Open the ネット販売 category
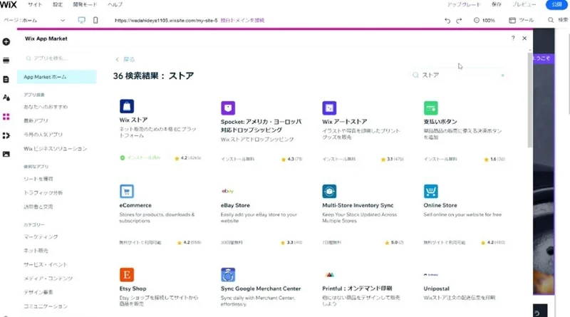 pyautogui.click(x=36, y=251)
